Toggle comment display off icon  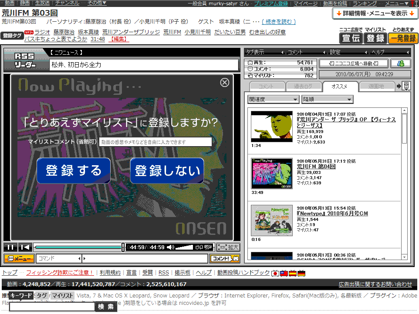(x=208, y=247)
